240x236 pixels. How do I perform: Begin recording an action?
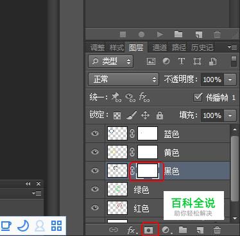click(141, 34)
